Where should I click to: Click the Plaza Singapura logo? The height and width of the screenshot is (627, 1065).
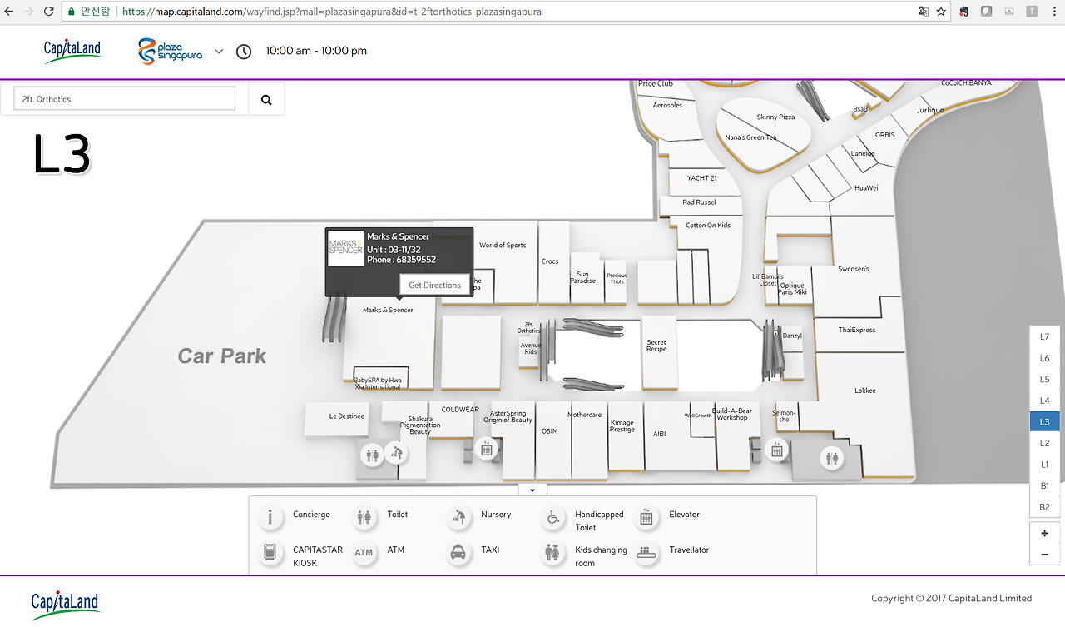[170, 51]
